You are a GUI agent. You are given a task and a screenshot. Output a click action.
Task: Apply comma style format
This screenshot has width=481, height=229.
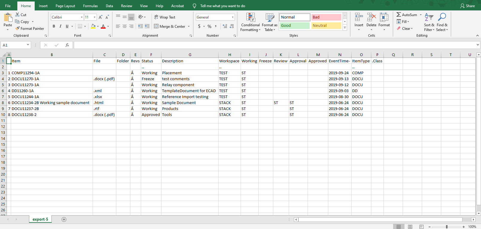click(x=216, y=26)
